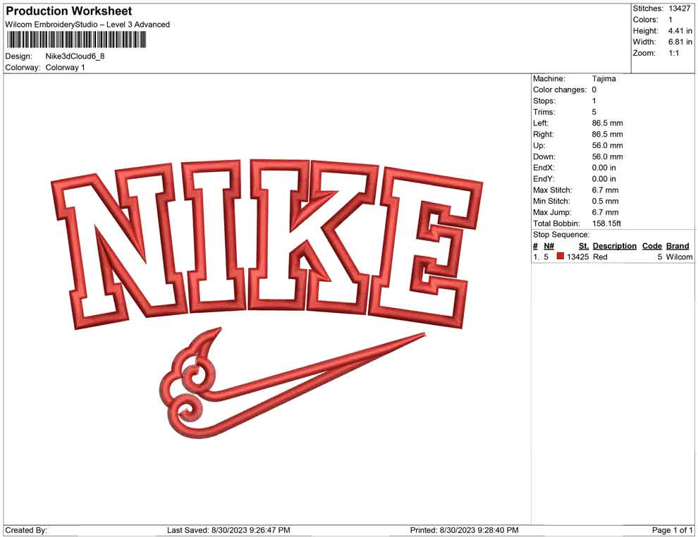
Task: Click the 'Brand' column header
Action: tap(678, 245)
